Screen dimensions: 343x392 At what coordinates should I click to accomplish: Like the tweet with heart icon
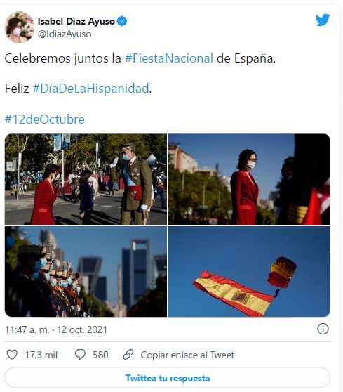[12, 355]
